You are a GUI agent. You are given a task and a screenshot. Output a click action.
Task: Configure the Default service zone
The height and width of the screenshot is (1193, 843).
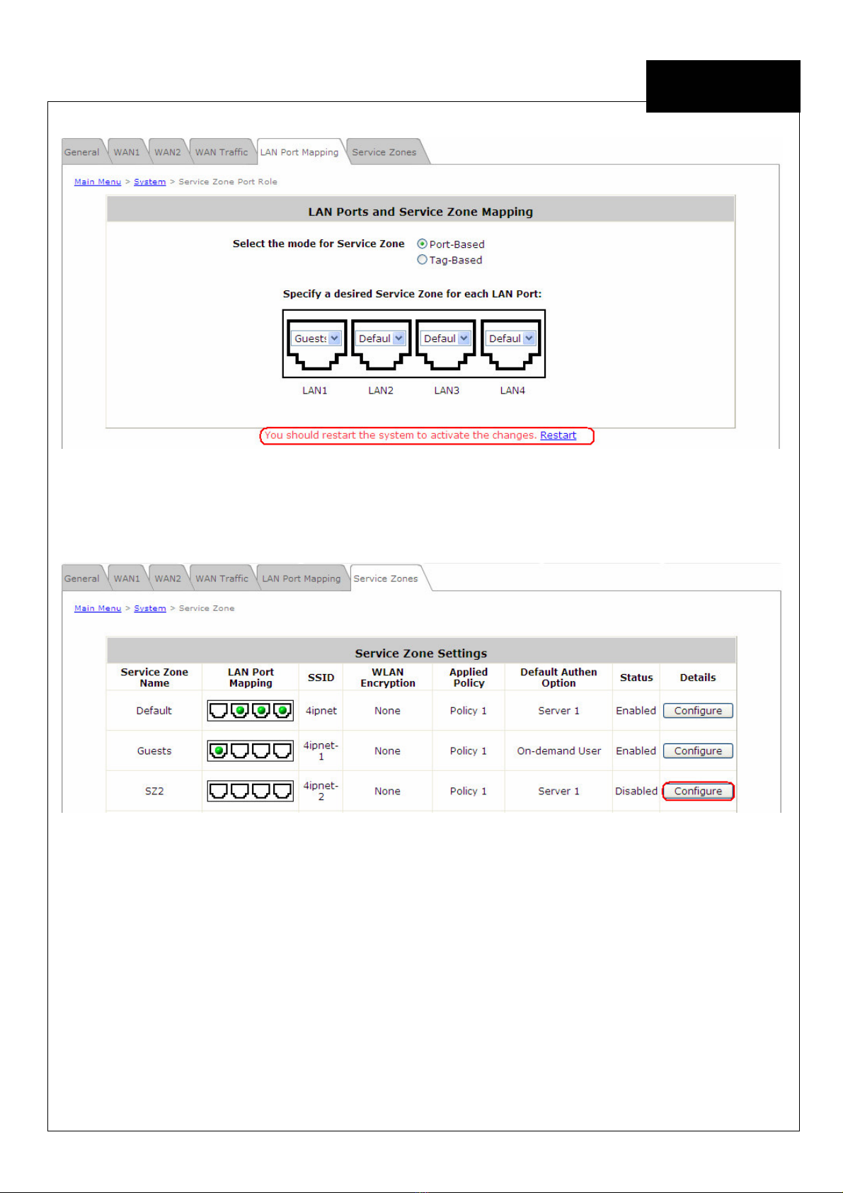(x=698, y=710)
